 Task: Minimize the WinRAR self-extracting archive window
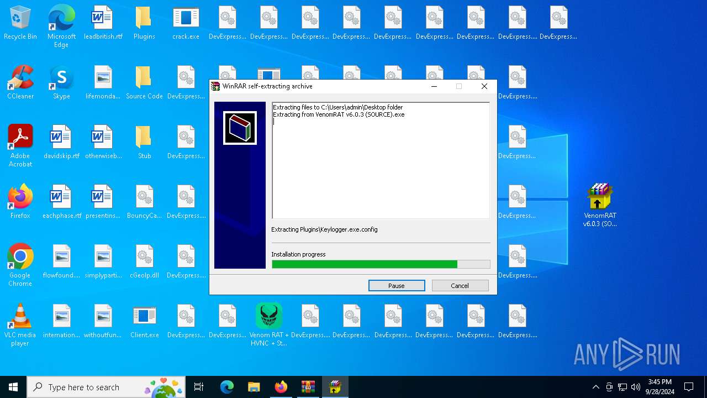(434, 86)
